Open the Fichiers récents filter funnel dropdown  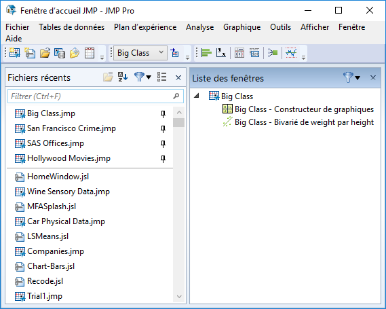click(142, 77)
